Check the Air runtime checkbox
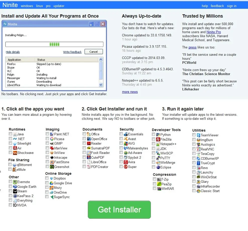 (11, 148)
